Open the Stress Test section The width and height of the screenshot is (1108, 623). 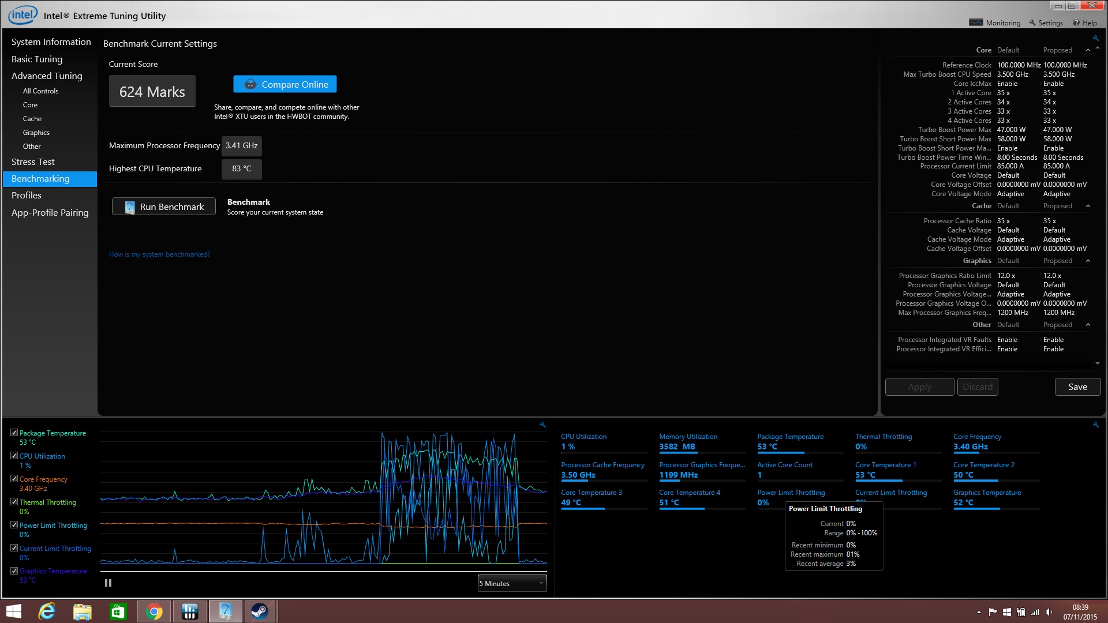[x=33, y=162]
